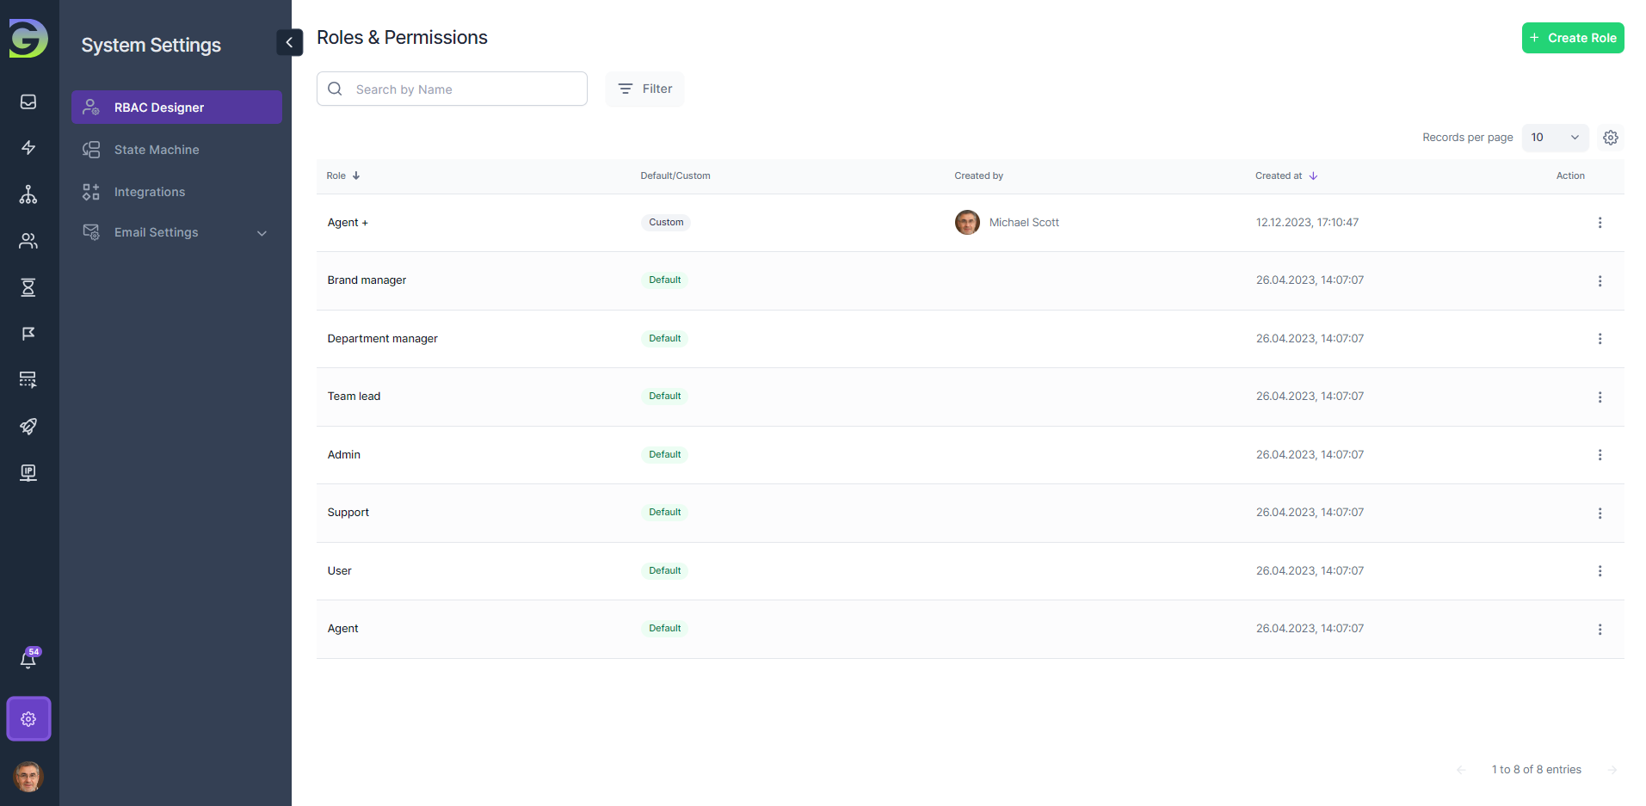Open the flag icon in left rail
Screen dimensions: 1646x806
coord(28,334)
